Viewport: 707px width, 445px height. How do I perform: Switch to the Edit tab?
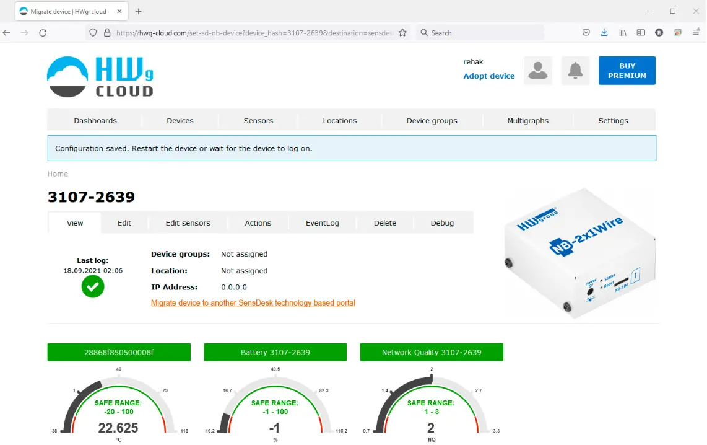click(124, 223)
